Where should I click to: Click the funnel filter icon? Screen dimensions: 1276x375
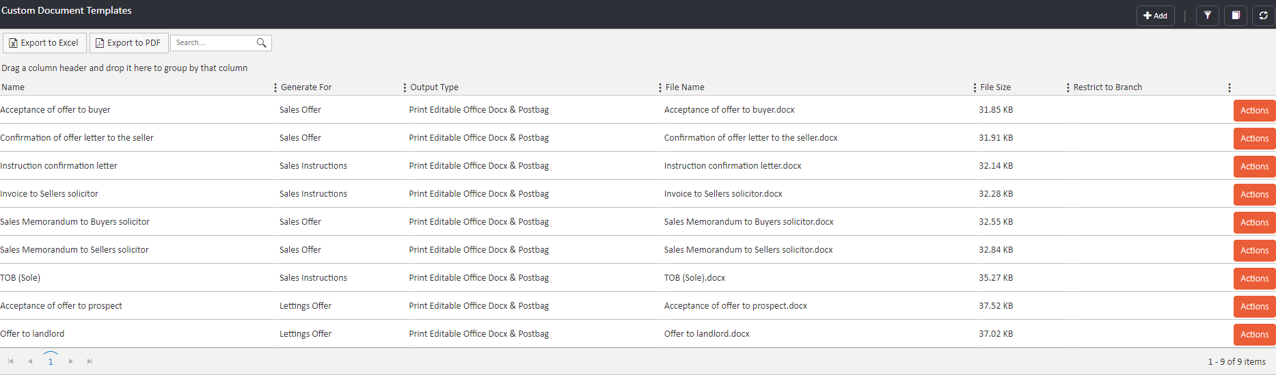[x=1208, y=15]
